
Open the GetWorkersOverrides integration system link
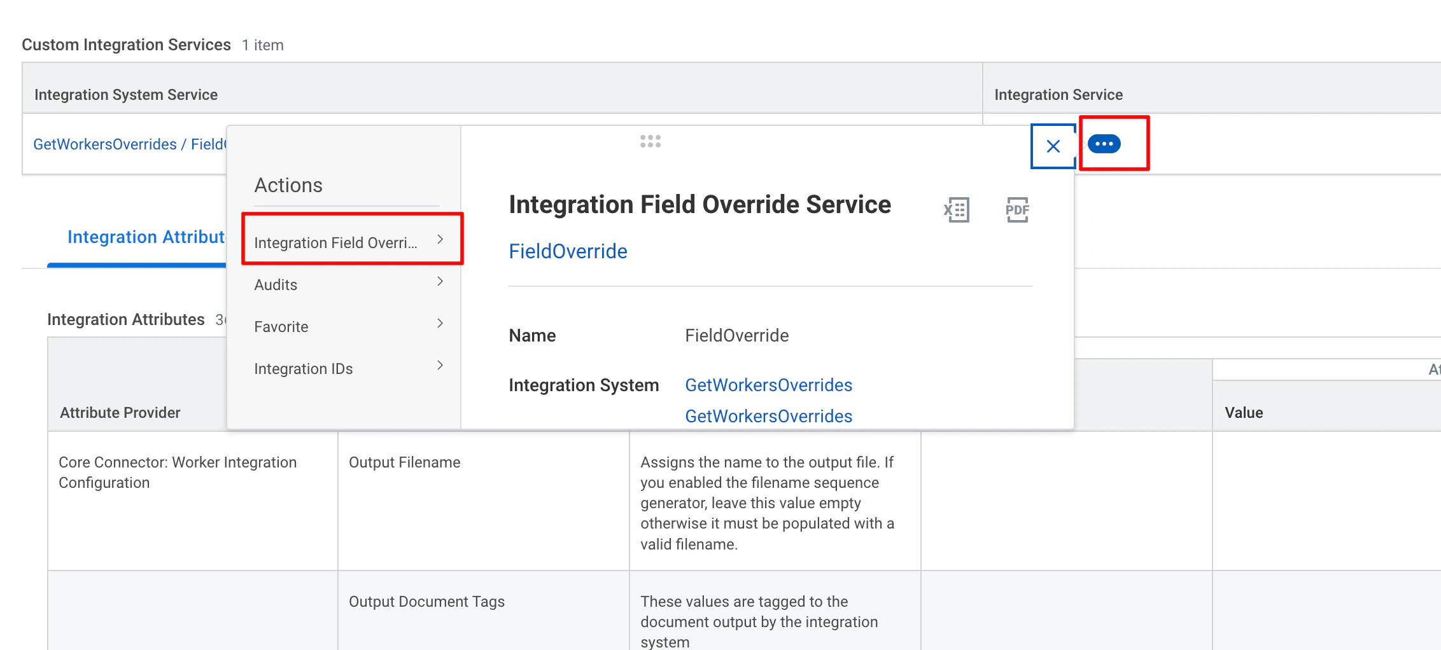tap(769, 385)
